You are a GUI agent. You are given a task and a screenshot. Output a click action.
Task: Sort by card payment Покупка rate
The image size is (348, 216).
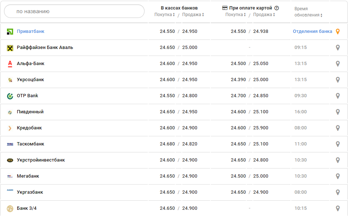tap(236, 15)
